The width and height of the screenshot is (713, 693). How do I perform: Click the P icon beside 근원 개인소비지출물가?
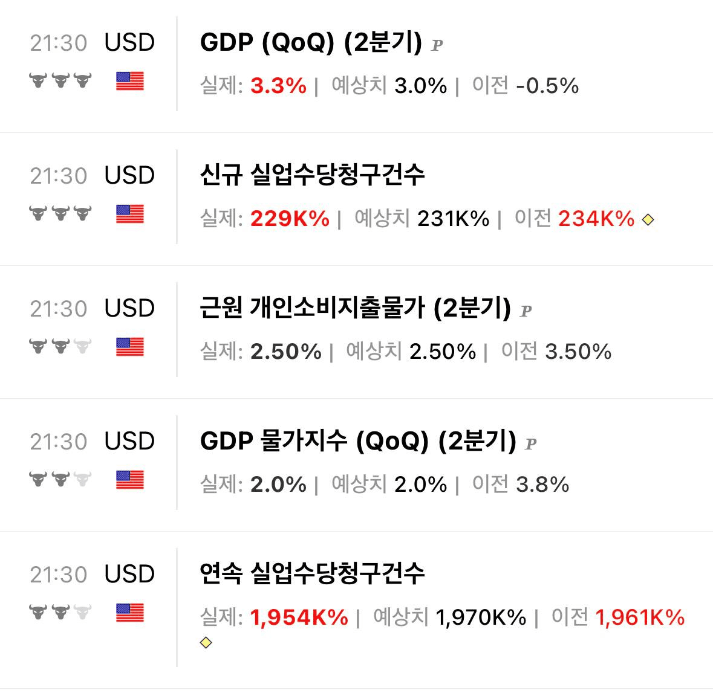[526, 311]
